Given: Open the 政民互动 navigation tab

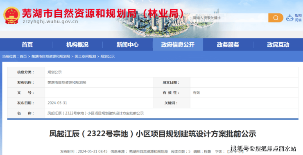Looking at the screenshot, I should tap(278, 45).
